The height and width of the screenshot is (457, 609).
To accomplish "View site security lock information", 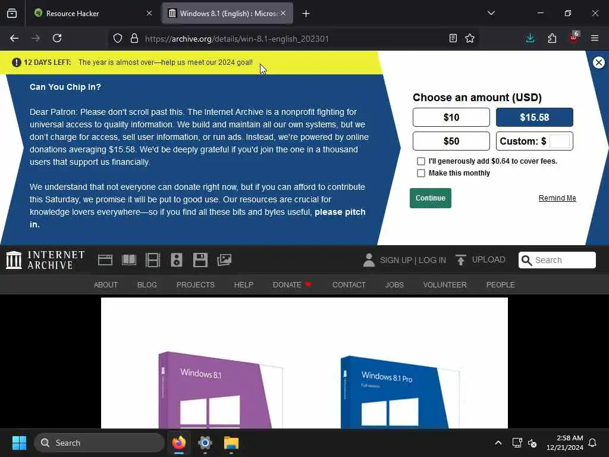I will (134, 38).
